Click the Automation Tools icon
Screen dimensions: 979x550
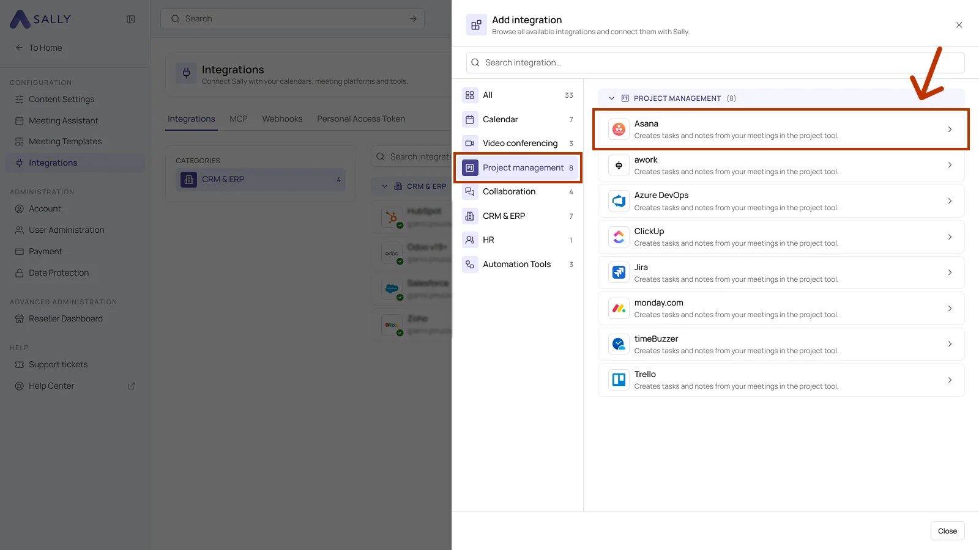click(470, 264)
